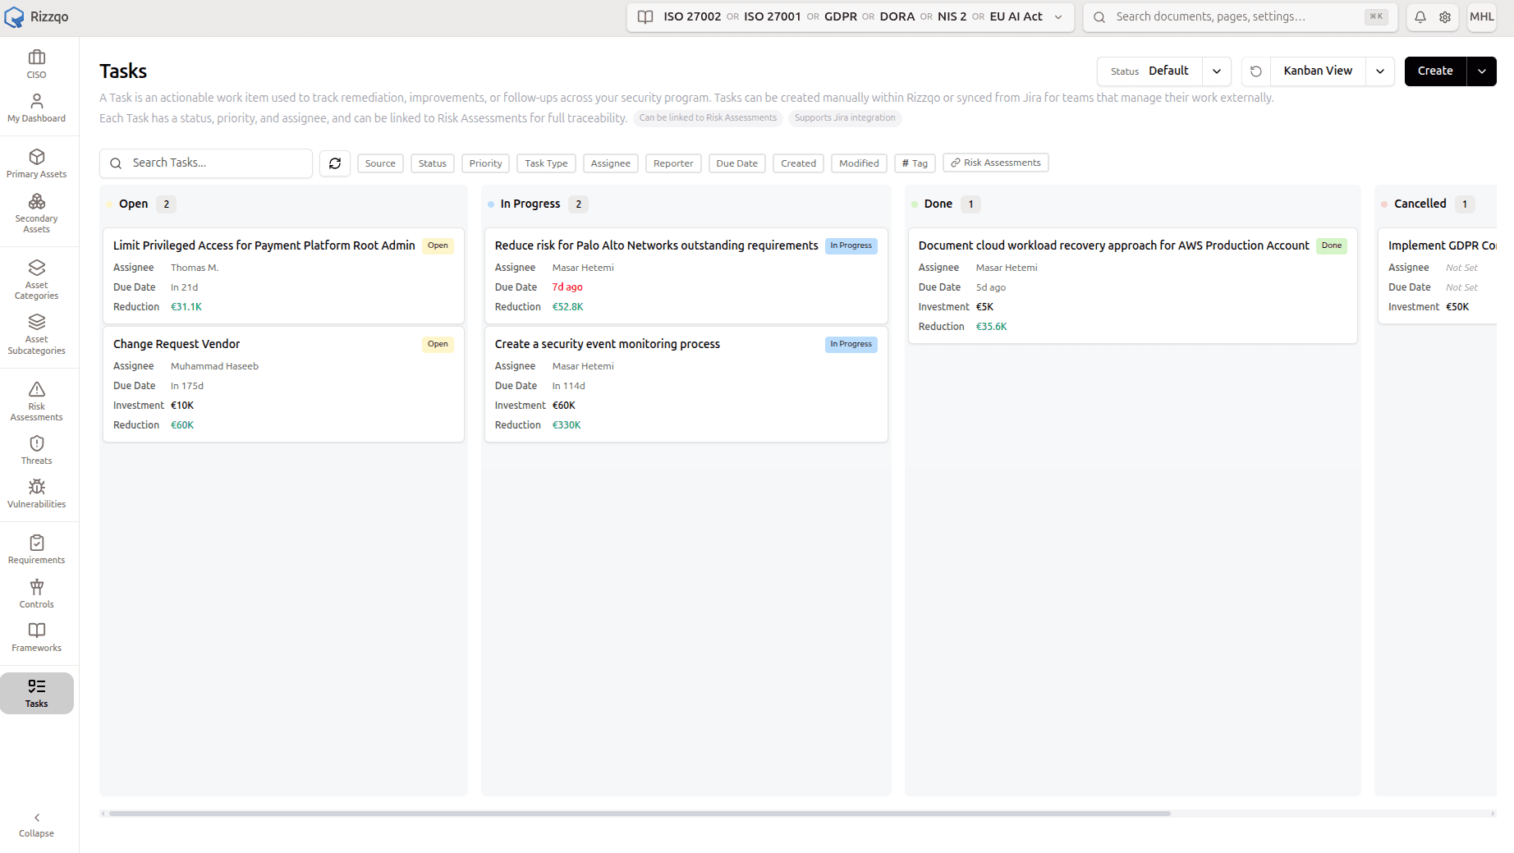
Task: Expand the frameworks selector chevron
Action: tap(1058, 17)
